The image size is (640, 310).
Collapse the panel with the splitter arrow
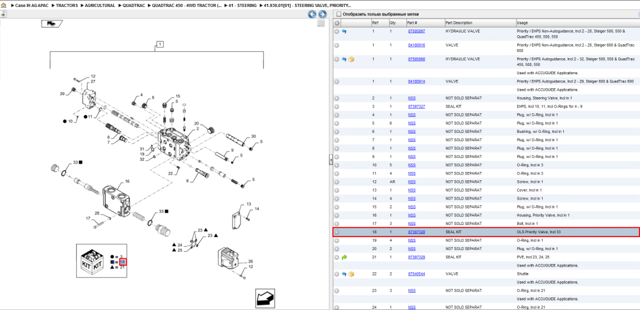[x=331, y=160]
